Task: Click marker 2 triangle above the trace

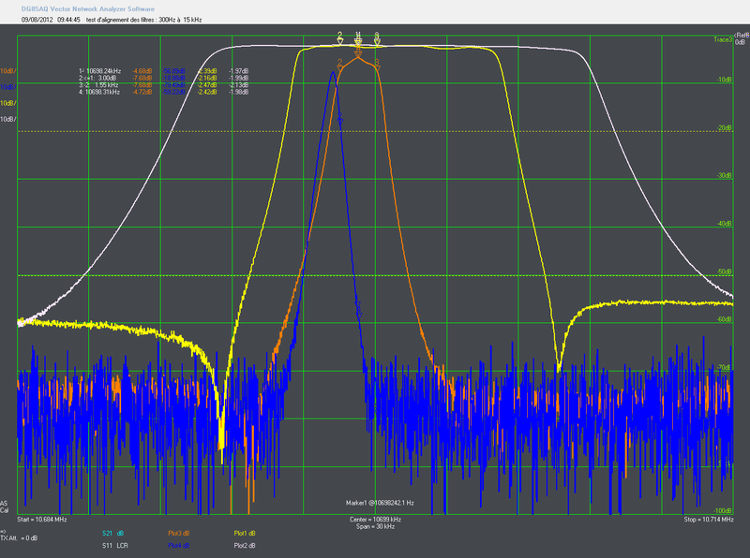Action: tap(340, 40)
